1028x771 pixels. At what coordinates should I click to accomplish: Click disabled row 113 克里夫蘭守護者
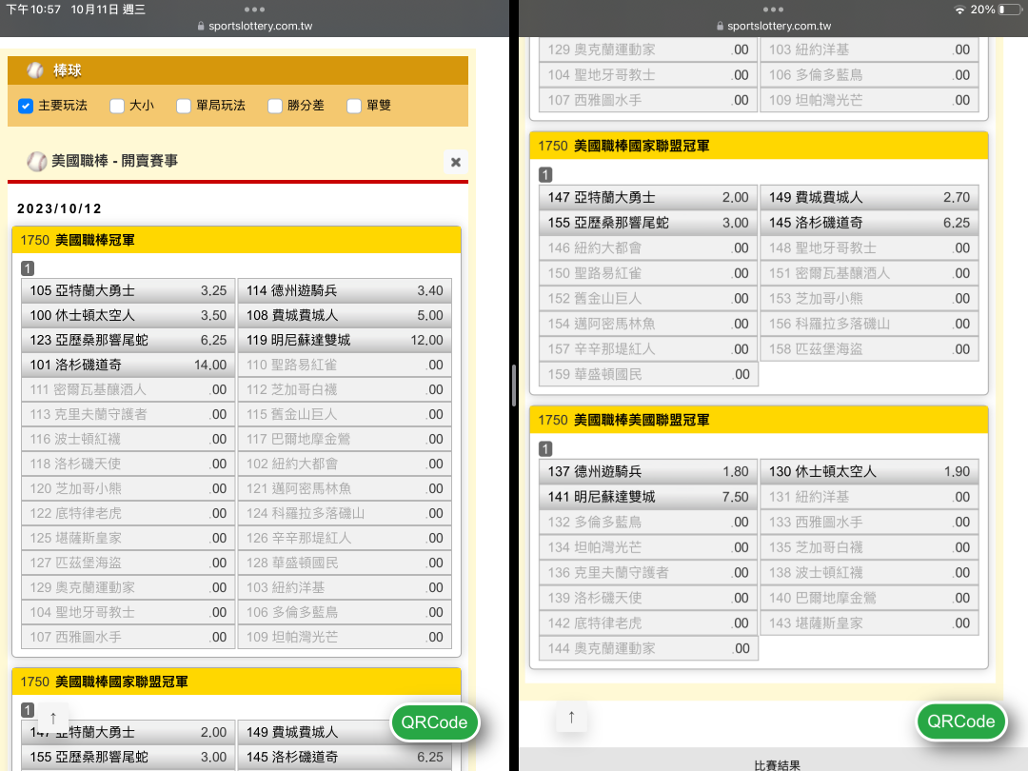(128, 414)
